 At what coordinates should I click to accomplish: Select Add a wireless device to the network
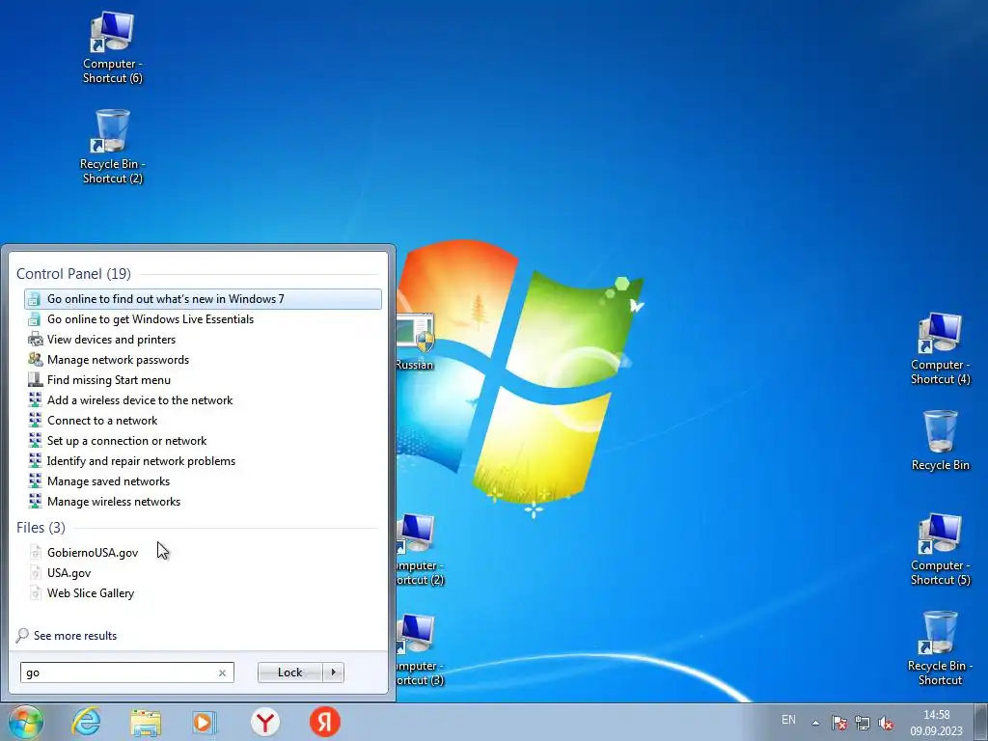203,400
